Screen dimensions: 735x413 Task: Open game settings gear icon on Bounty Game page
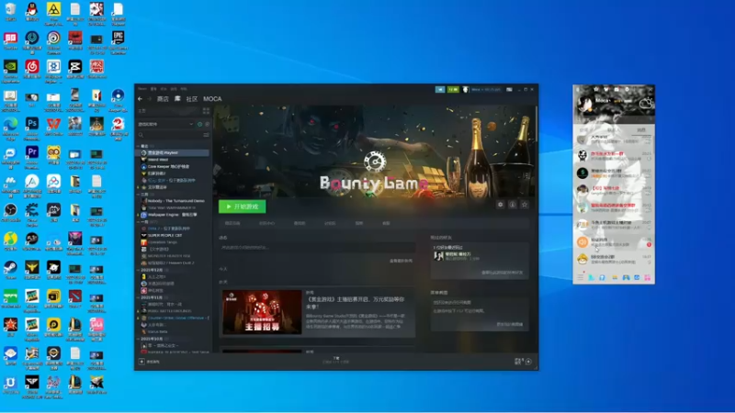[x=500, y=205]
